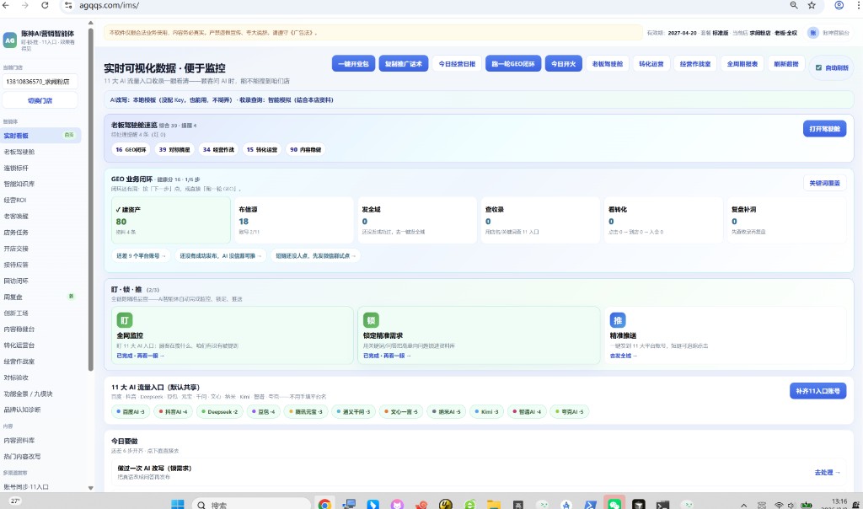Click the AG app logo in sidebar
The height and width of the screenshot is (509, 863).
pos(9,40)
